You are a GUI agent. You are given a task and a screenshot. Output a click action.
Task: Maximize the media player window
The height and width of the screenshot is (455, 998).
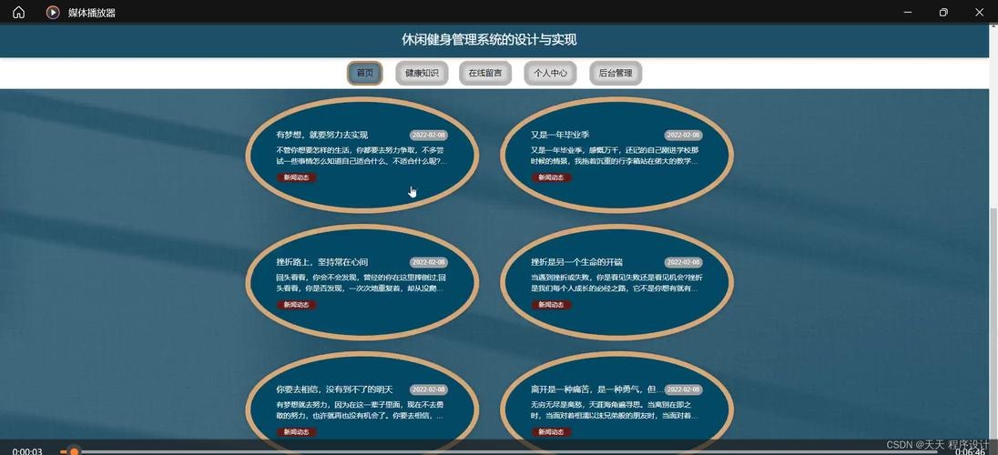[943, 13]
